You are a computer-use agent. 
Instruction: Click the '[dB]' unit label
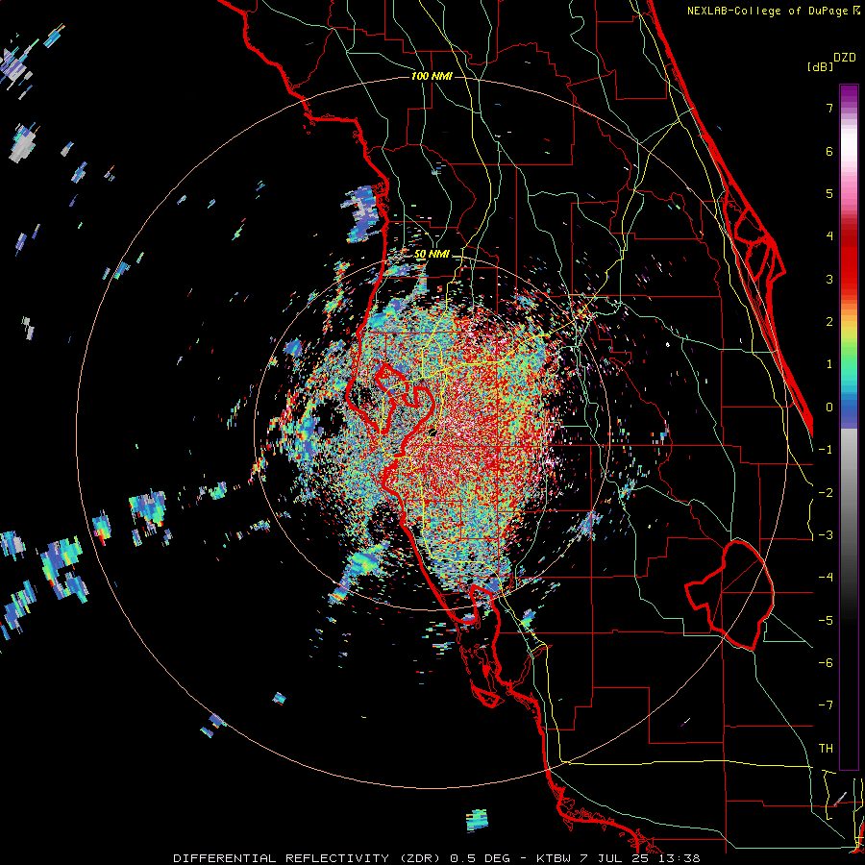[821, 66]
